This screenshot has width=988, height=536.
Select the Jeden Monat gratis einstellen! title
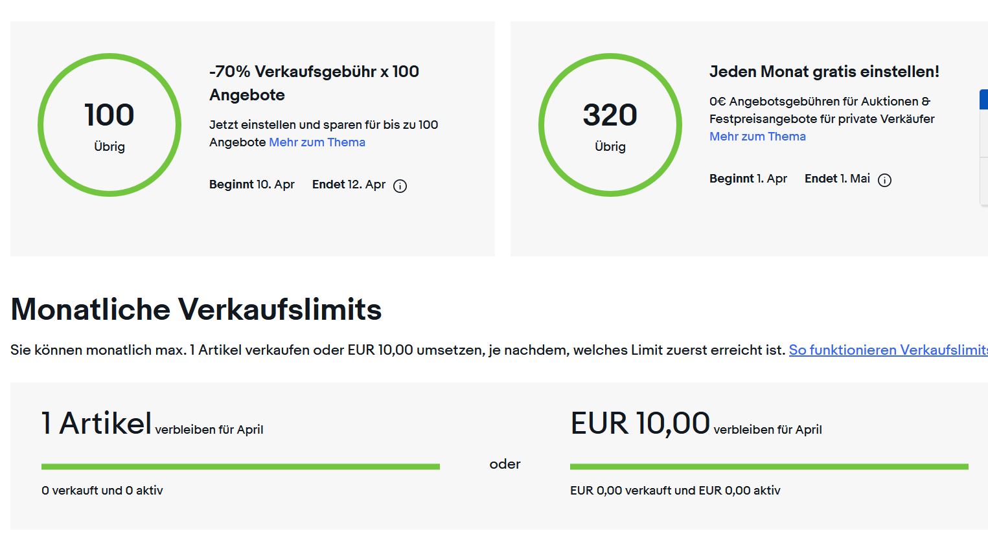coord(824,72)
